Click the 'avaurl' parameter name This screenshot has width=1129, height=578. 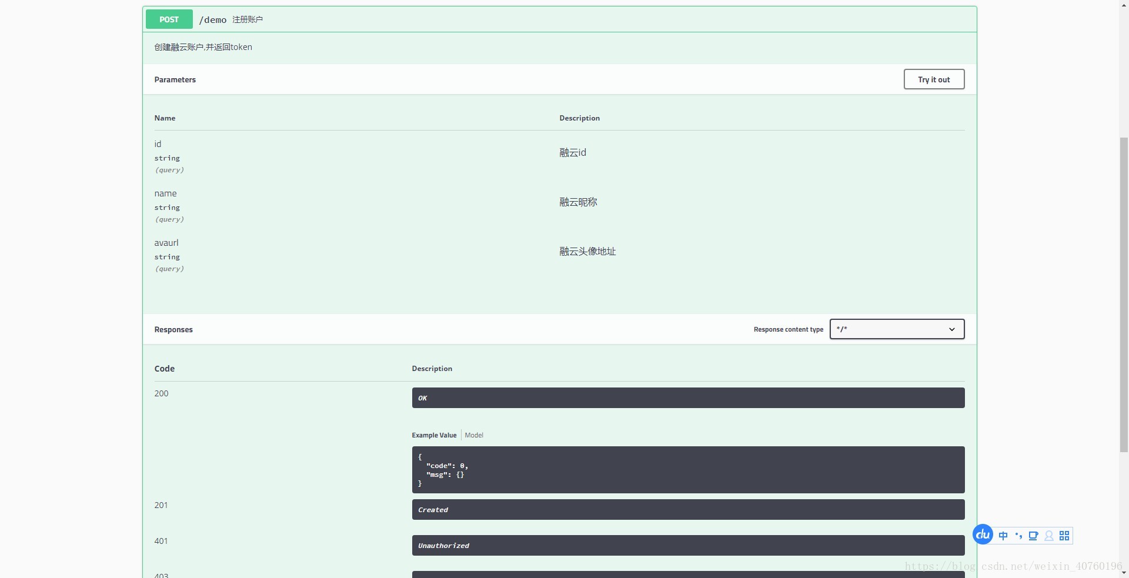(x=166, y=243)
